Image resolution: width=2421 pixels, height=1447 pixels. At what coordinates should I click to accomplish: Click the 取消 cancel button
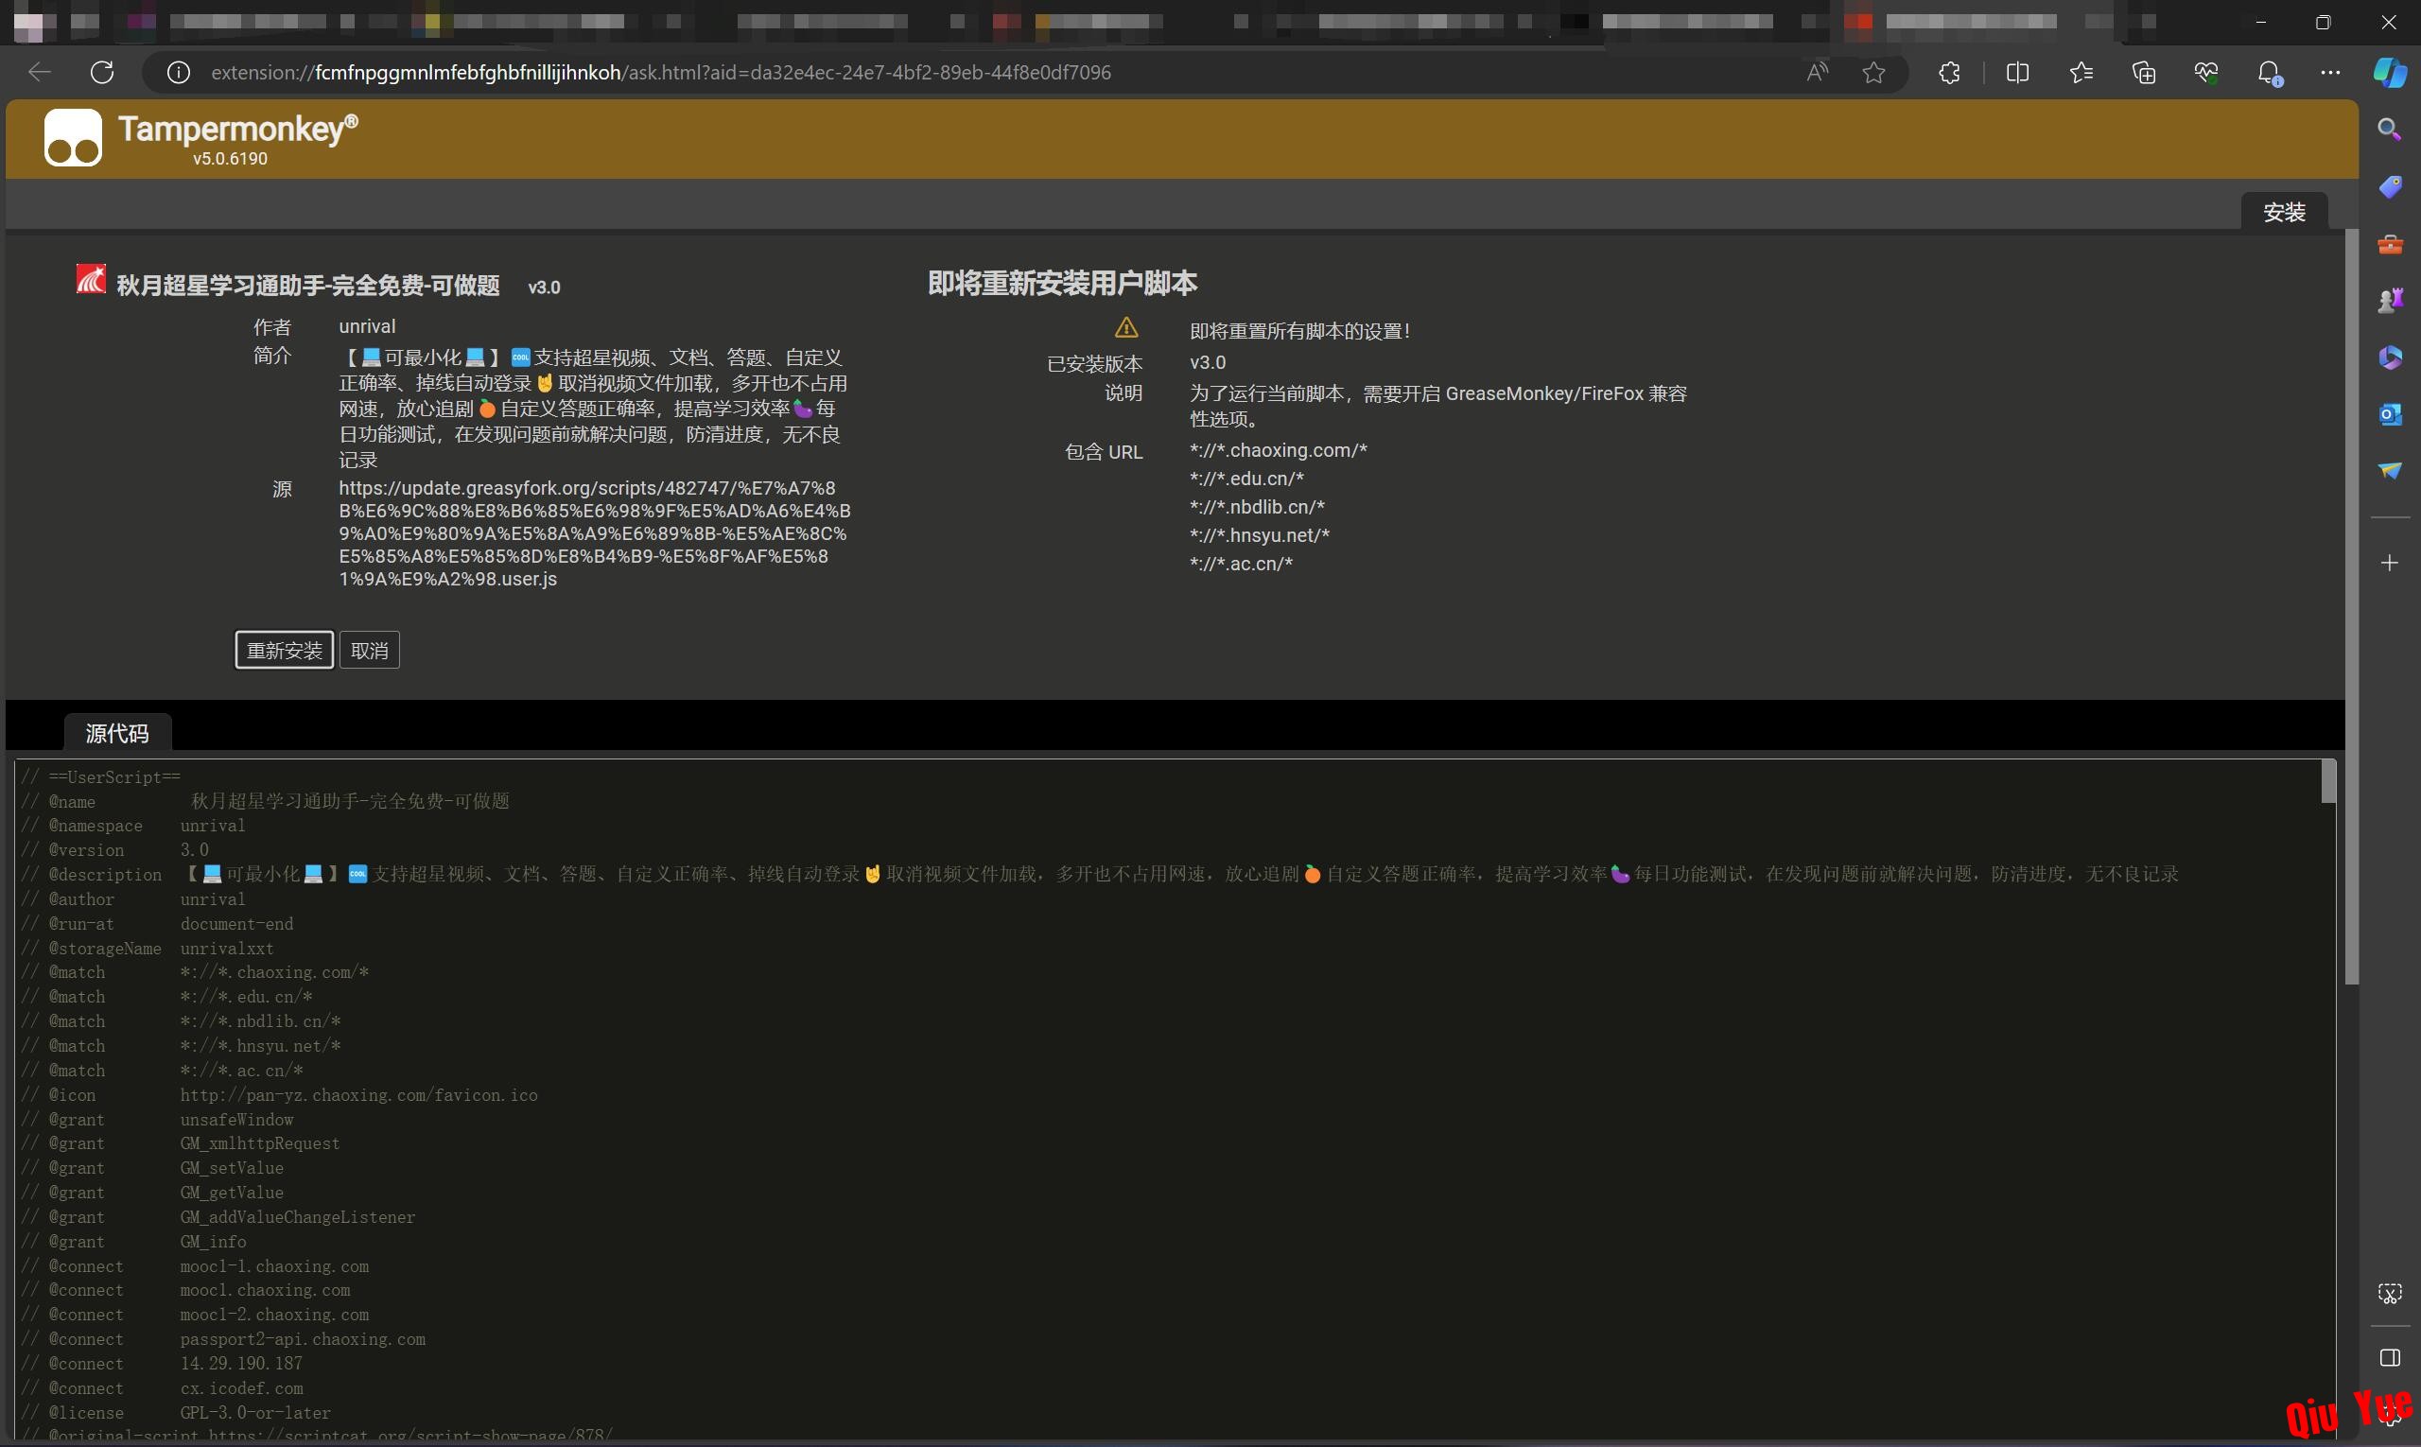(x=370, y=651)
